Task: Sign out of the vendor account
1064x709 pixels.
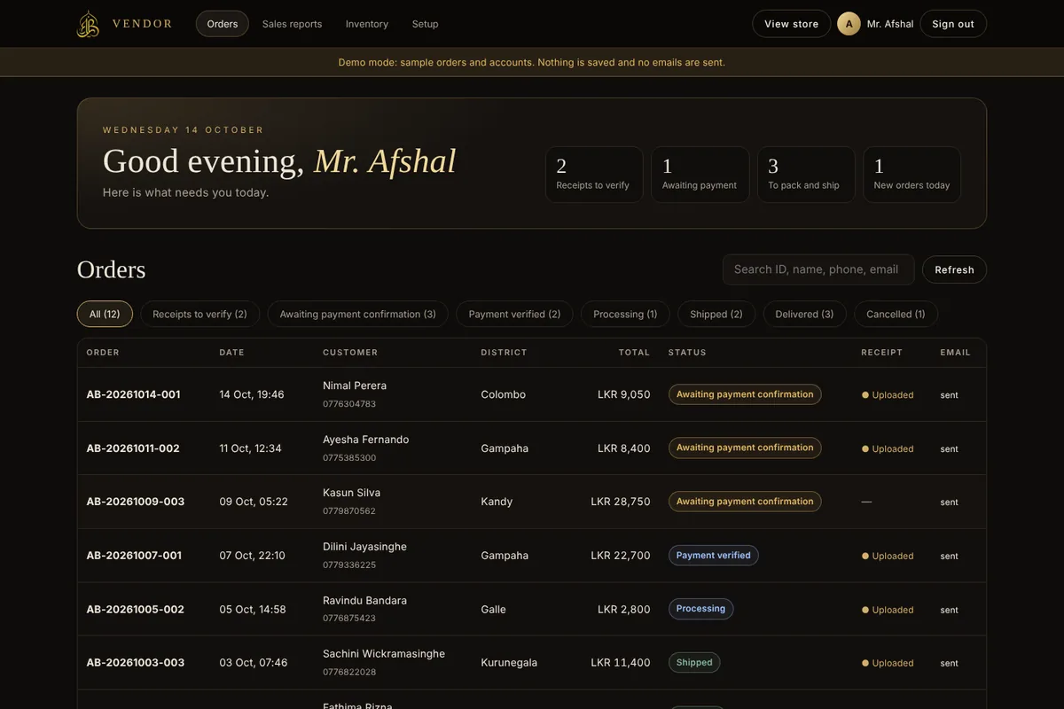Action: pyautogui.click(x=953, y=24)
